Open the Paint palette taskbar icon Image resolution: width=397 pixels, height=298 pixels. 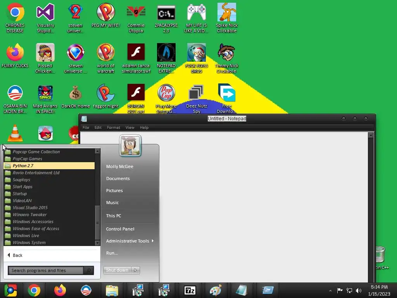pyautogui.click(x=216, y=290)
